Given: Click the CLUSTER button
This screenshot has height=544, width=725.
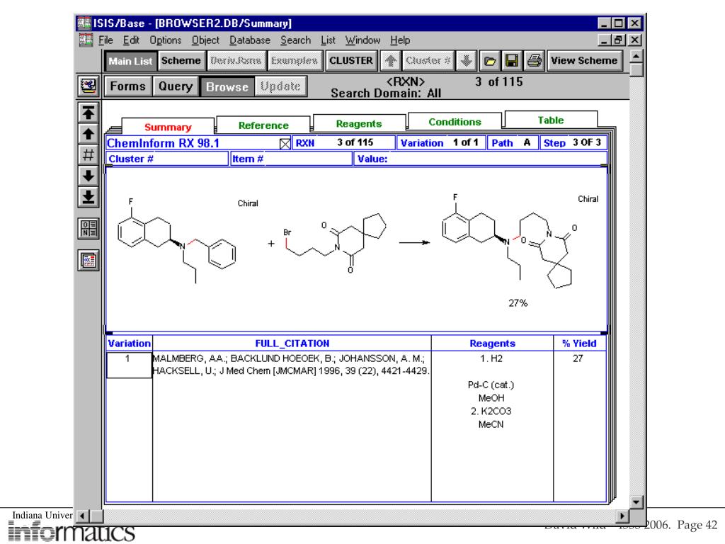Looking at the screenshot, I should pos(351,61).
